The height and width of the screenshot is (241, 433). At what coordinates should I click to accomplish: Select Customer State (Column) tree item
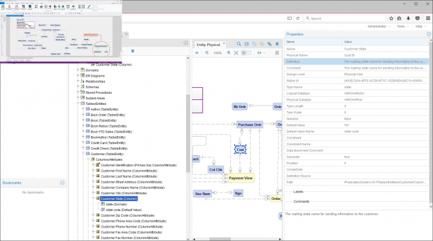coord(119,199)
